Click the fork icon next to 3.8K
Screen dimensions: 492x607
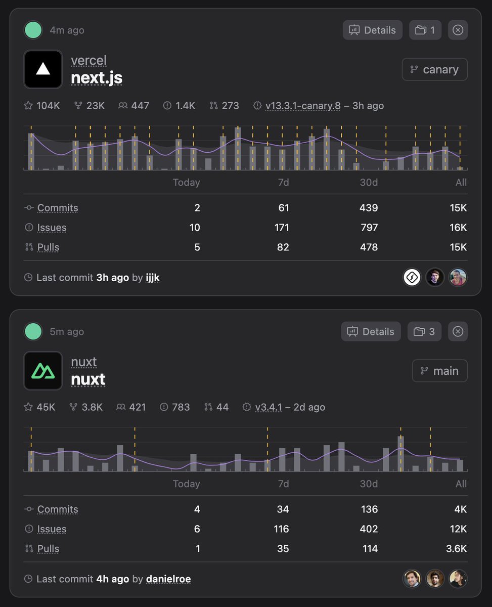(73, 407)
